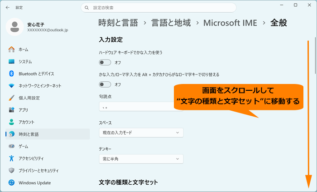Click the network Wi-Fi icon

pos(11,86)
